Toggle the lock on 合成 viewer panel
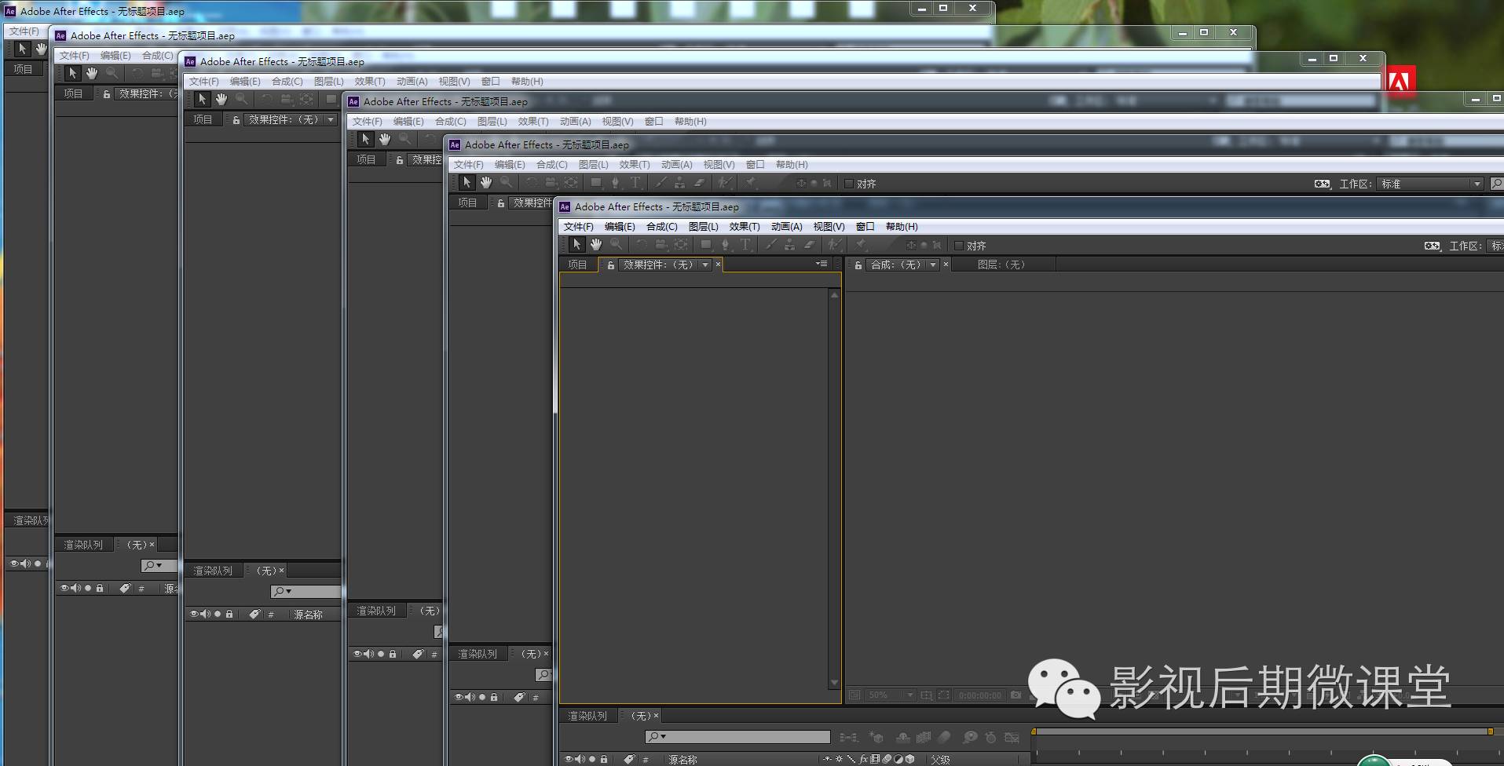Image resolution: width=1504 pixels, height=766 pixels. point(858,265)
